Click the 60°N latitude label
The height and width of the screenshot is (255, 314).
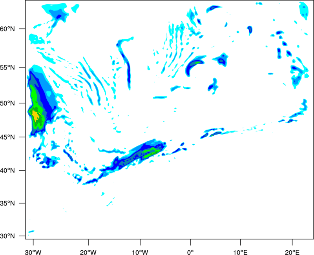[x=7, y=29]
